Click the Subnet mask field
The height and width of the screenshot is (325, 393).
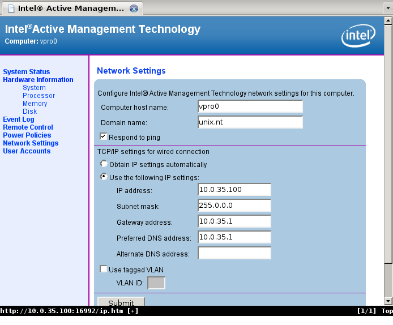tap(234, 206)
